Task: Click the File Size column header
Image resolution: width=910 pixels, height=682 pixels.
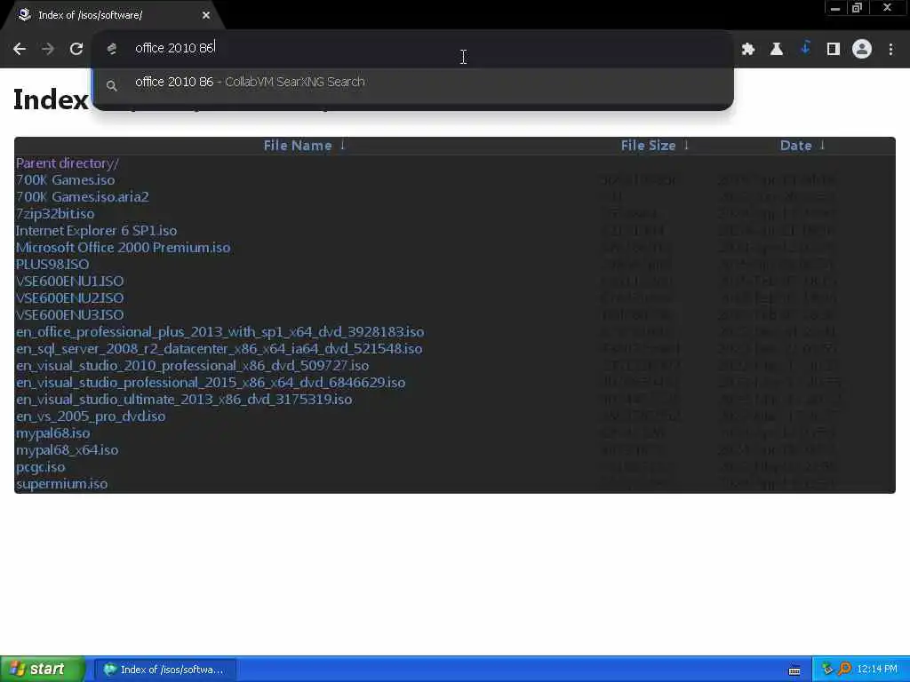Action: 648,146
